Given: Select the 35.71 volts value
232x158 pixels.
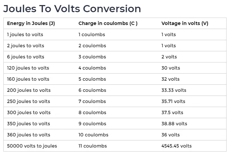Looking at the screenshot, I should coord(173,101).
